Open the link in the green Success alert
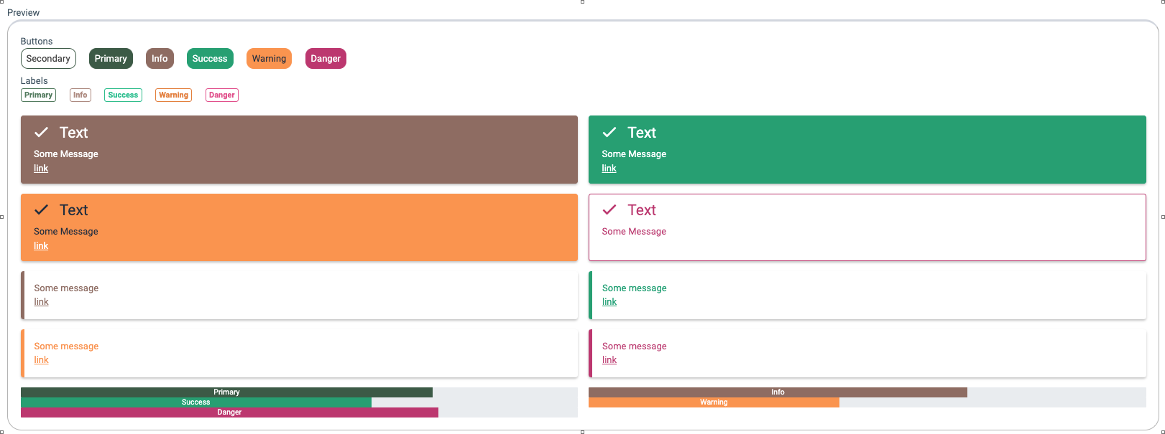The image size is (1165, 434). point(609,169)
